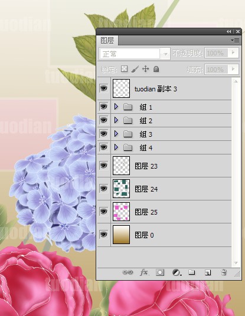This screenshot has height=316, width=245.
Task: Switch to the 图层 tab
Action: 107,40
